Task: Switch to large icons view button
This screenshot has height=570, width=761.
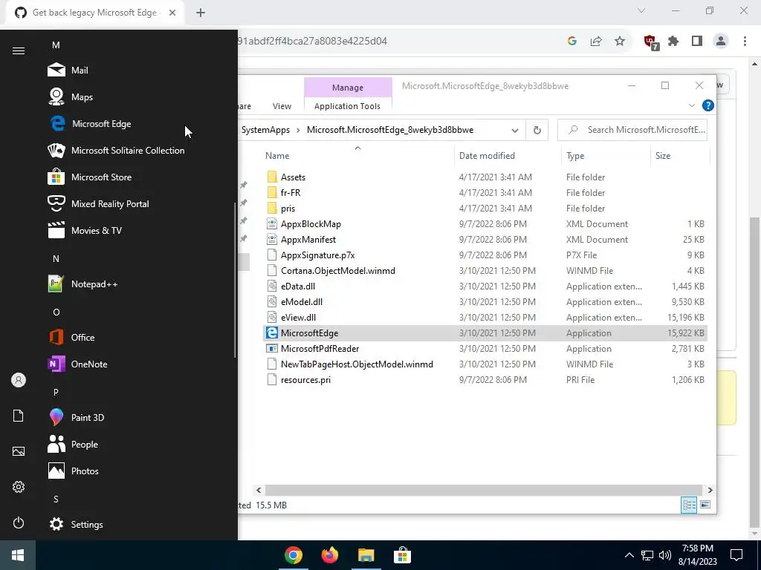Action: click(706, 505)
